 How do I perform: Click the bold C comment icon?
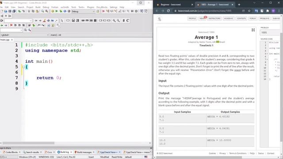tap(128, 21)
